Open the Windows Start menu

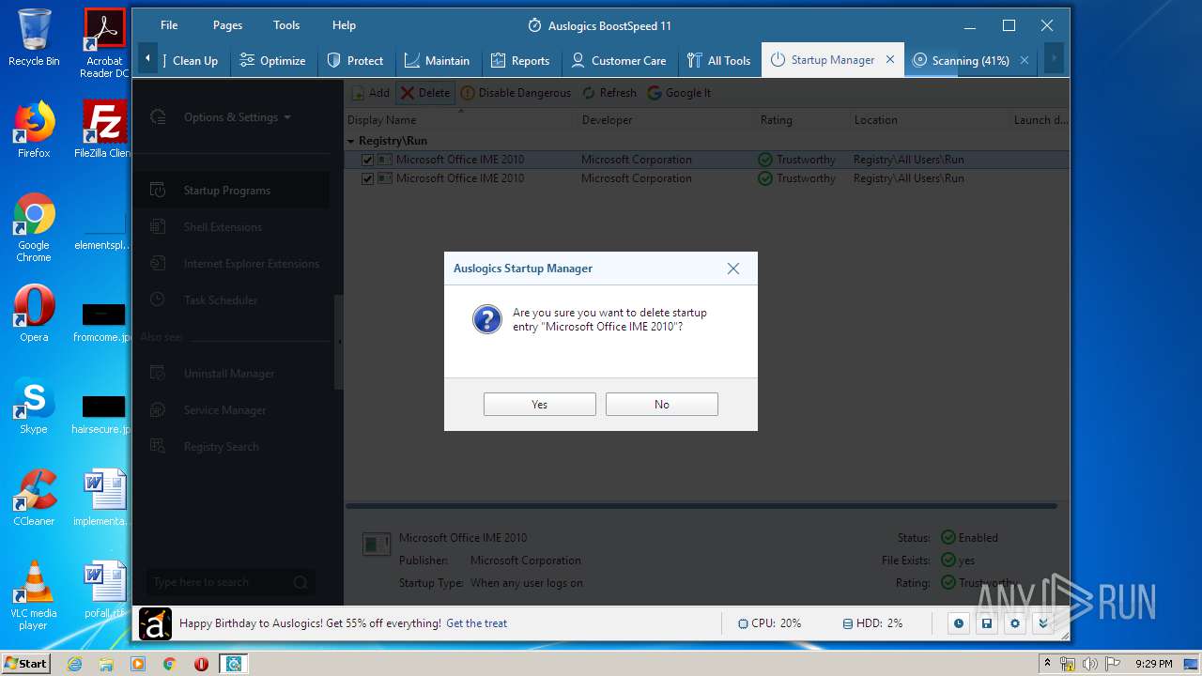[x=26, y=664]
